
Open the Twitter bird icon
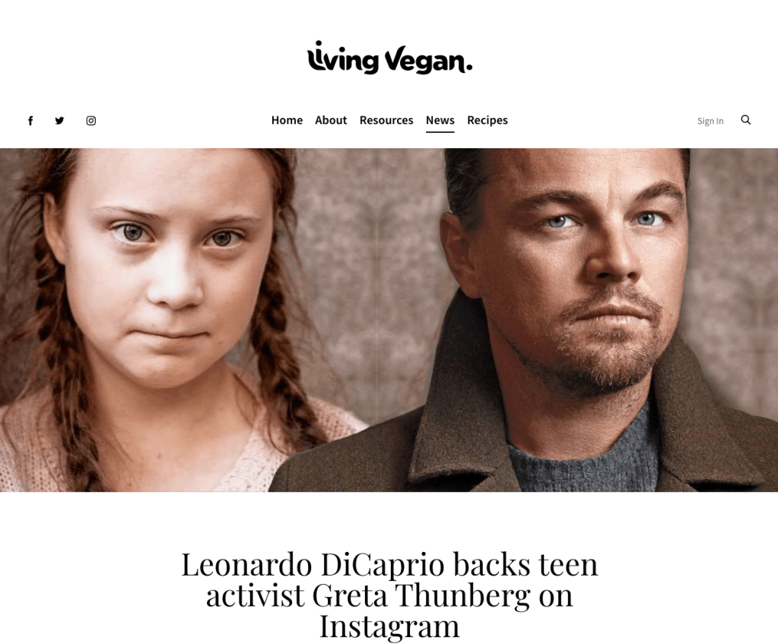coord(59,121)
